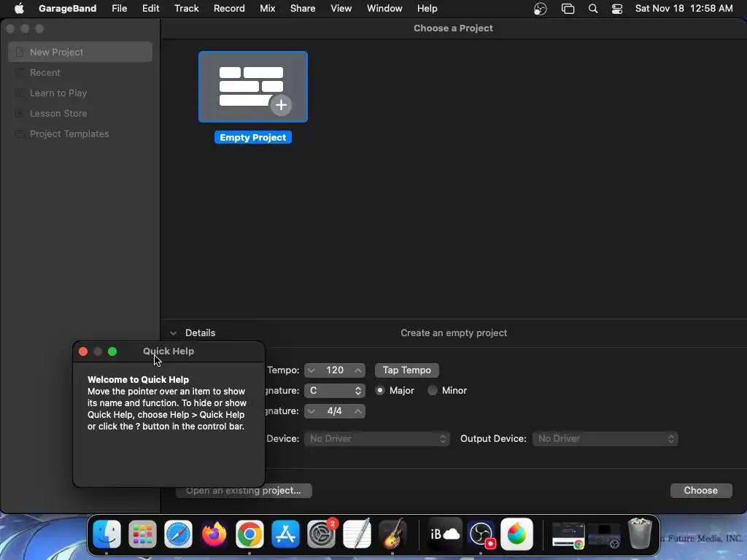Open App Store from the Dock

(285, 534)
